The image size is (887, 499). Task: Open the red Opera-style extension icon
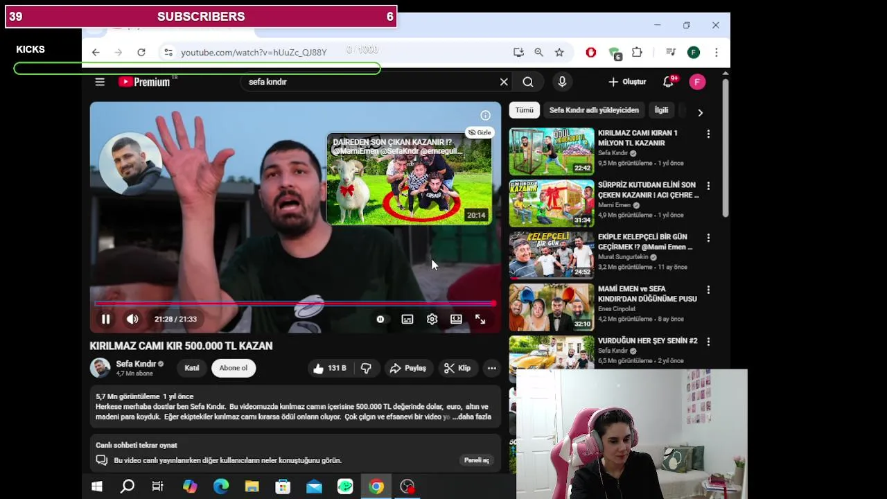(x=591, y=53)
